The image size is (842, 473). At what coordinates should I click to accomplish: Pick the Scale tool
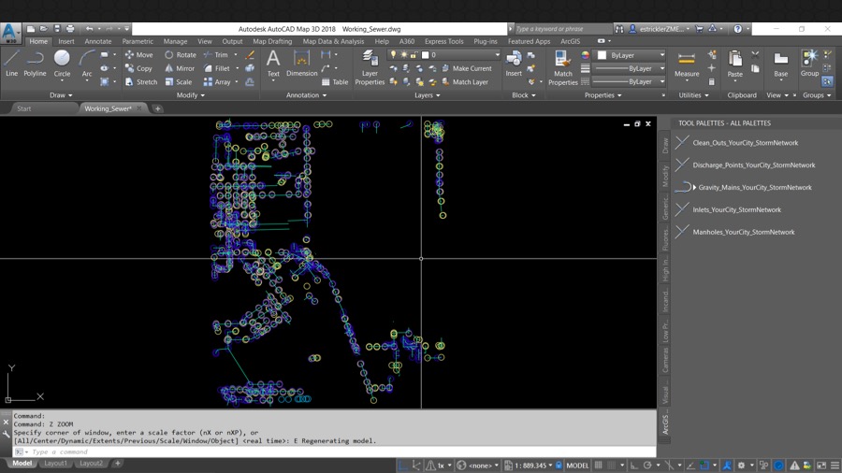click(179, 82)
